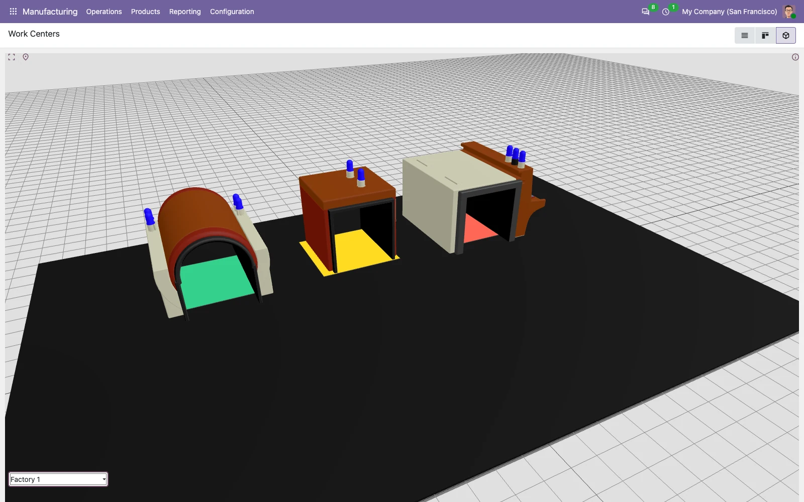Switch to list view
This screenshot has width=804, height=502.
tap(745, 36)
